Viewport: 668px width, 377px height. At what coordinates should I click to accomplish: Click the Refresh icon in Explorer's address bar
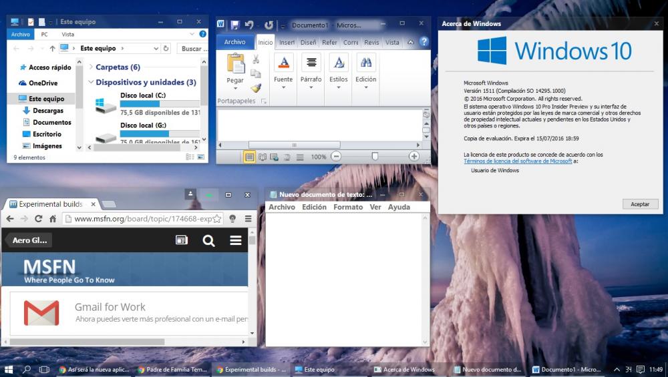click(x=166, y=49)
